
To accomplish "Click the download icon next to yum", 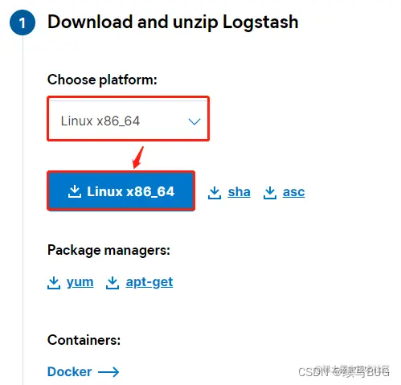I will 54,283.
